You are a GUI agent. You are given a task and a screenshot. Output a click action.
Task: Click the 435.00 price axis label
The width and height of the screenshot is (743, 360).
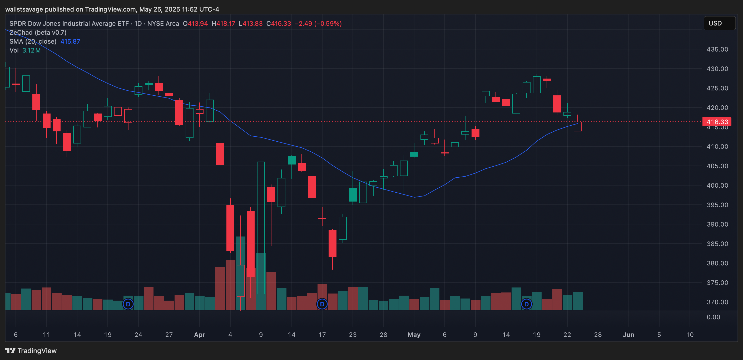(x=717, y=49)
